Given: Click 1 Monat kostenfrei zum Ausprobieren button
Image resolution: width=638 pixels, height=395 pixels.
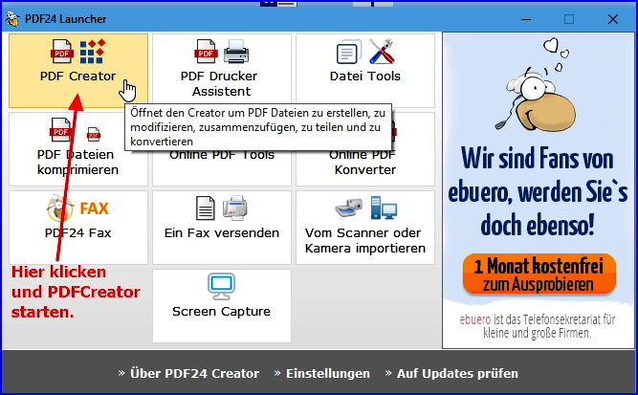Looking at the screenshot, I should point(539,274).
